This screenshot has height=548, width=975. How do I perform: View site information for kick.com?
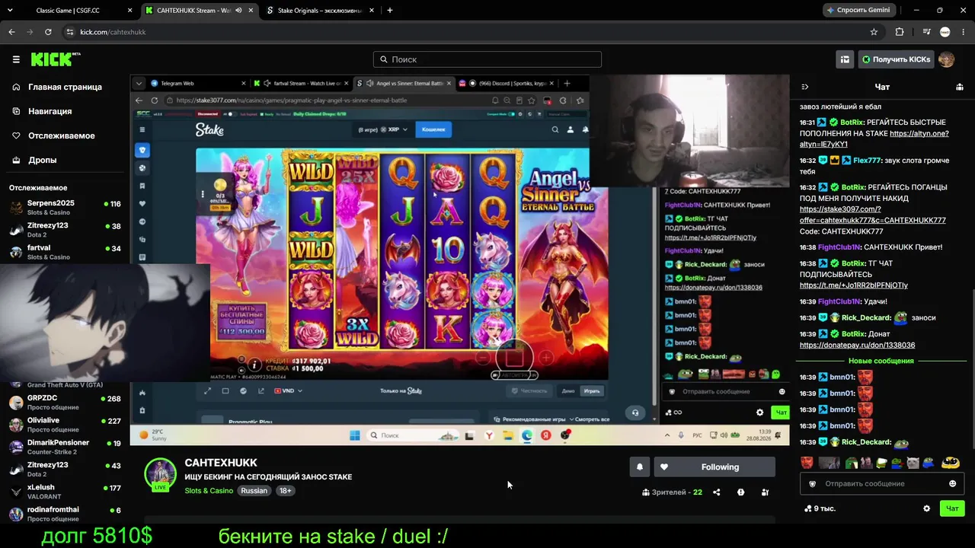click(x=70, y=32)
